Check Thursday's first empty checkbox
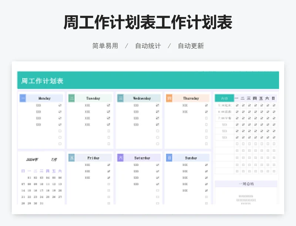Screen dimensions: 296x226 pyautogui.click(x=206, y=118)
